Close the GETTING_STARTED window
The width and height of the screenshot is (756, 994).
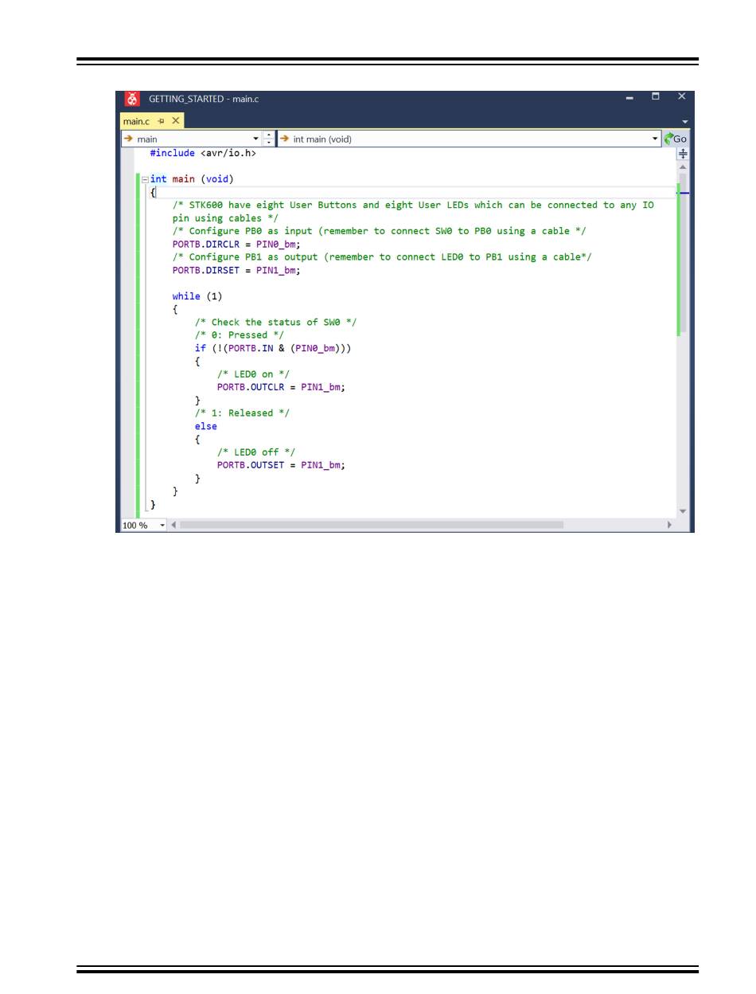pyautogui.click(x=682, y=97)
